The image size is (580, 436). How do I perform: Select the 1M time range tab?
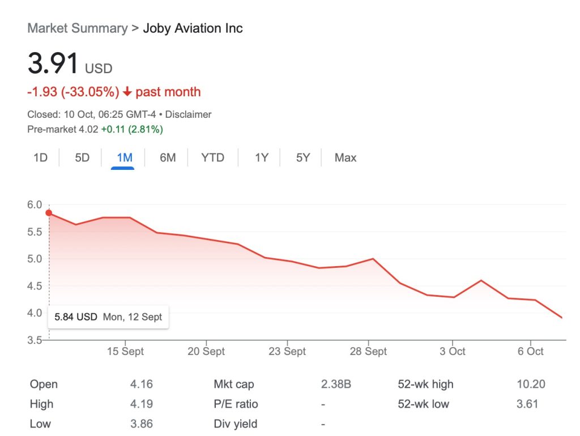(125, 157)
